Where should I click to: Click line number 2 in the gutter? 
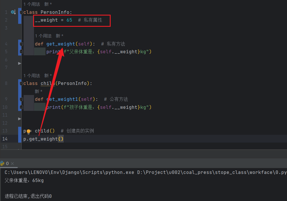[x=6, y=20]
